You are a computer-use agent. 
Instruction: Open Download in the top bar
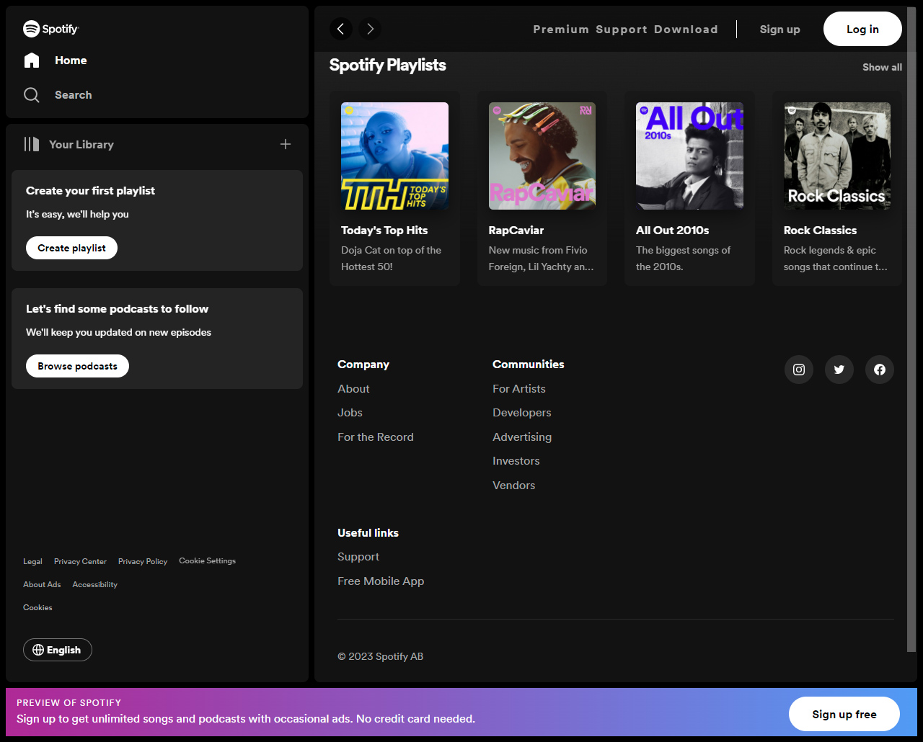point(686,30)
